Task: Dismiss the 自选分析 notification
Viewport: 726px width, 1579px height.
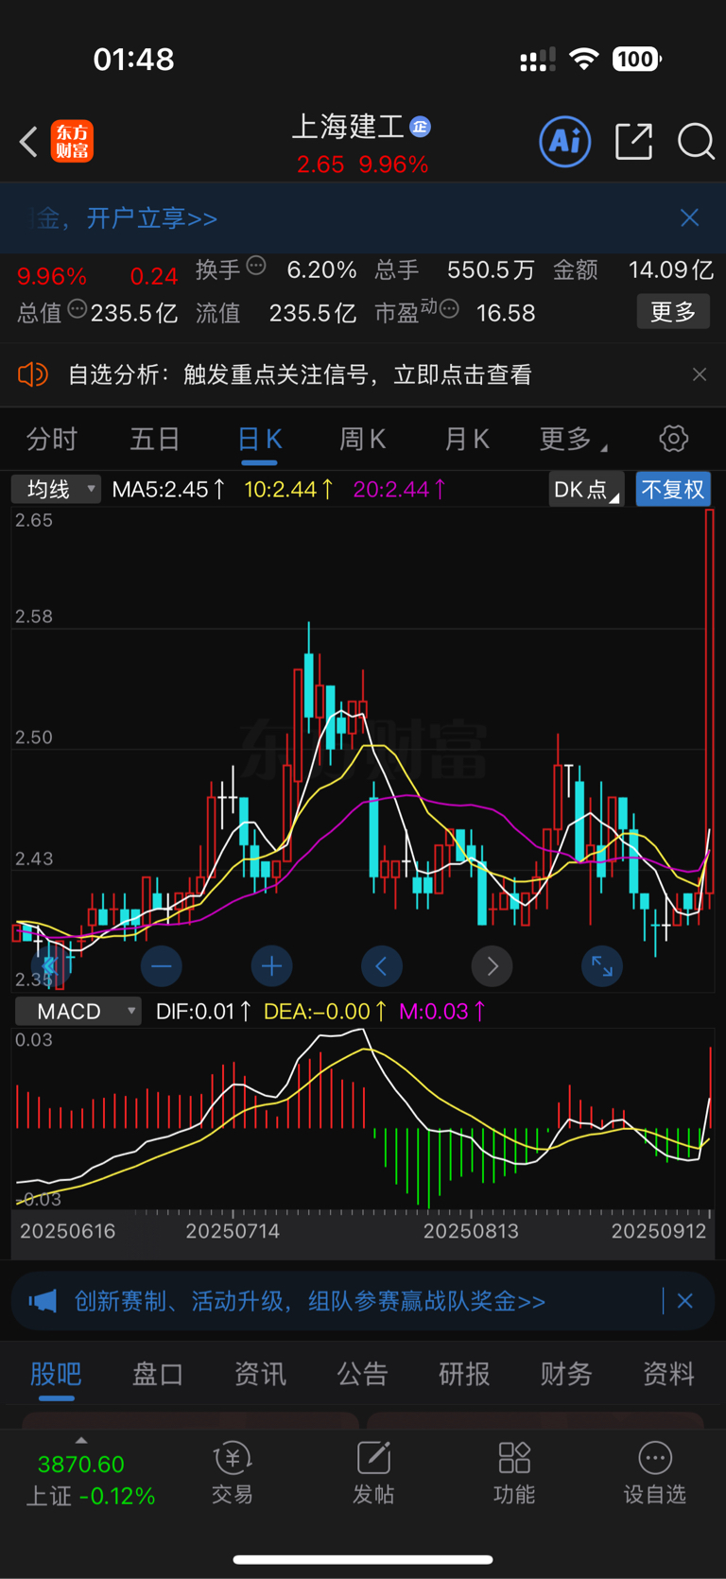Action: [x=700, y=374]
